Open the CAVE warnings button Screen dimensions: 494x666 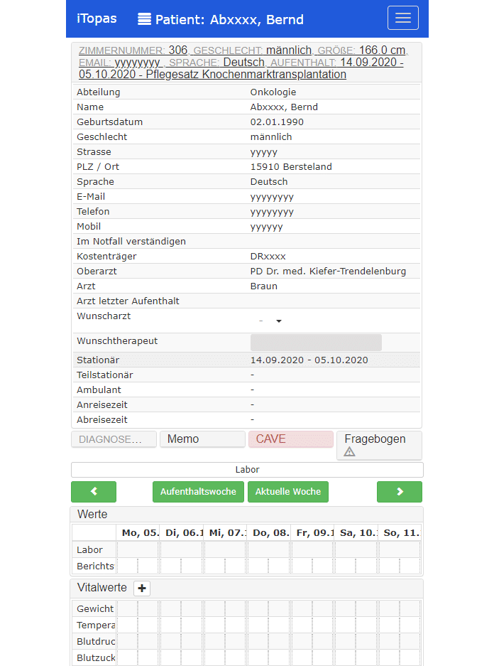click(290, 439)
